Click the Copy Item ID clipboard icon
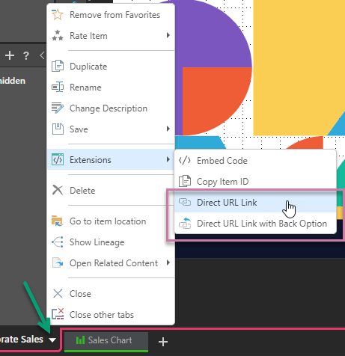The image size is (345, 356). [x=185, y=181]
